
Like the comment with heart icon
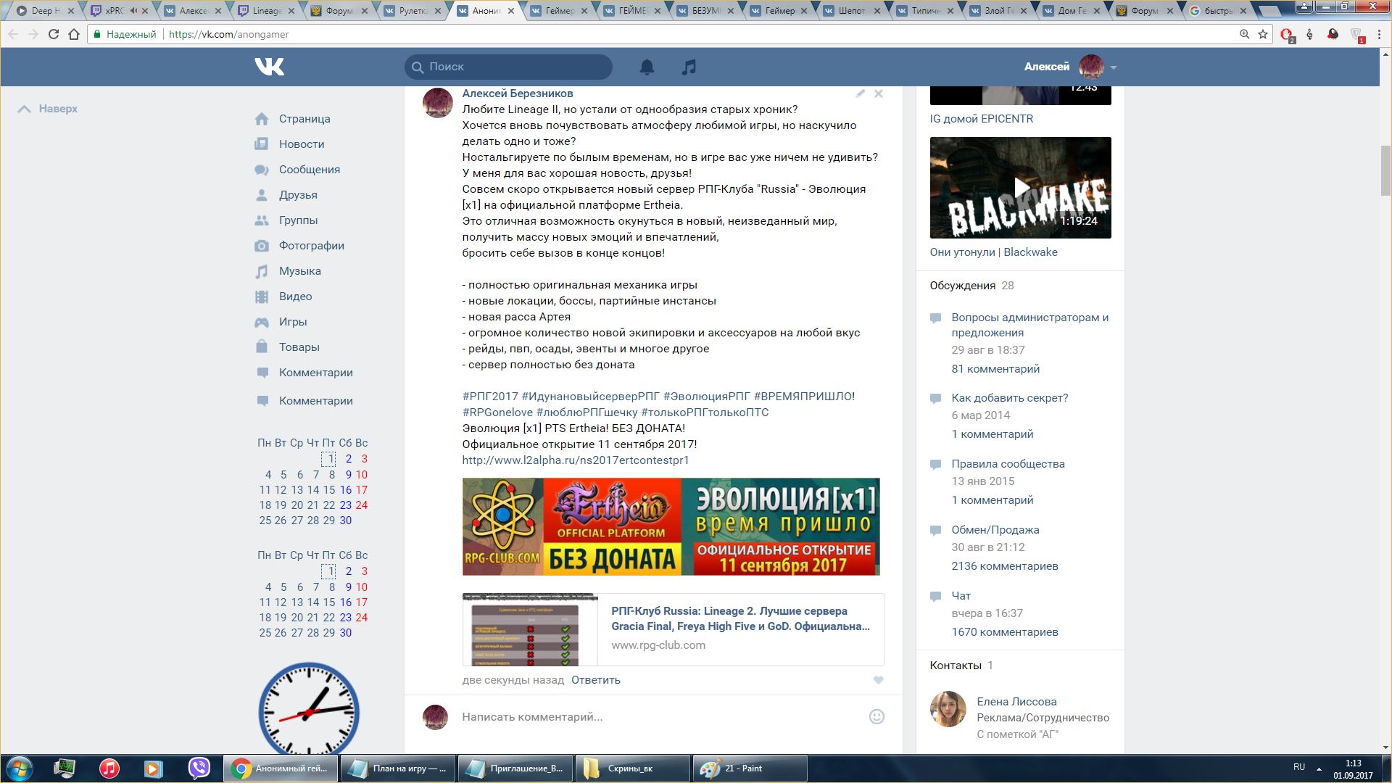878,680
